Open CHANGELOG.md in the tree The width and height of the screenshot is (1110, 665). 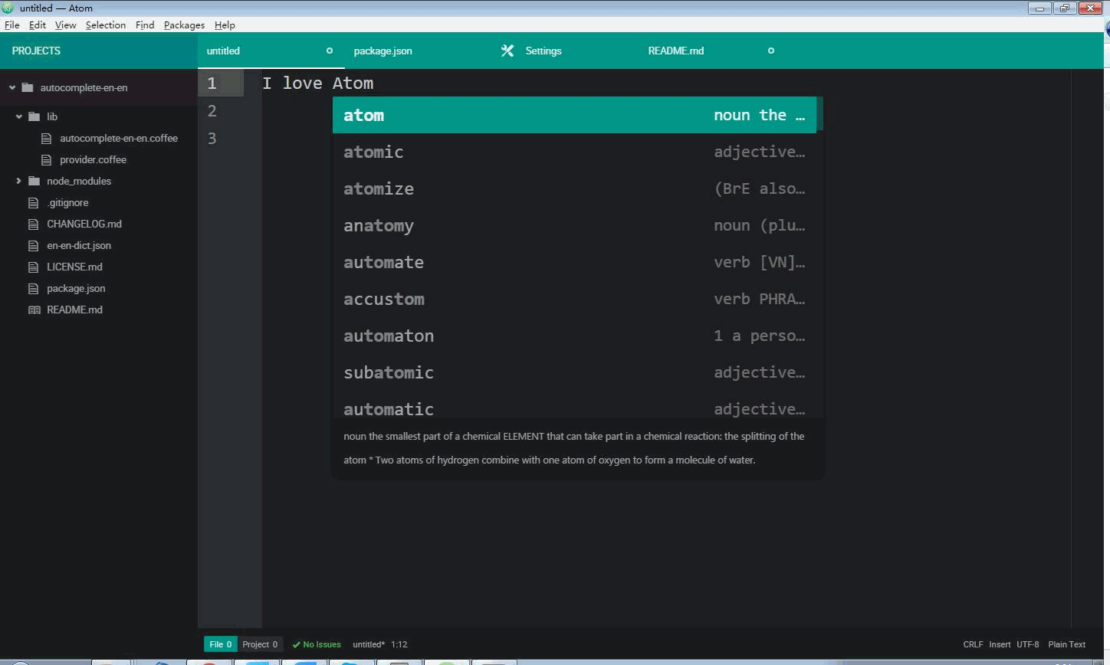pyautogui.click(x=84, y=224)
